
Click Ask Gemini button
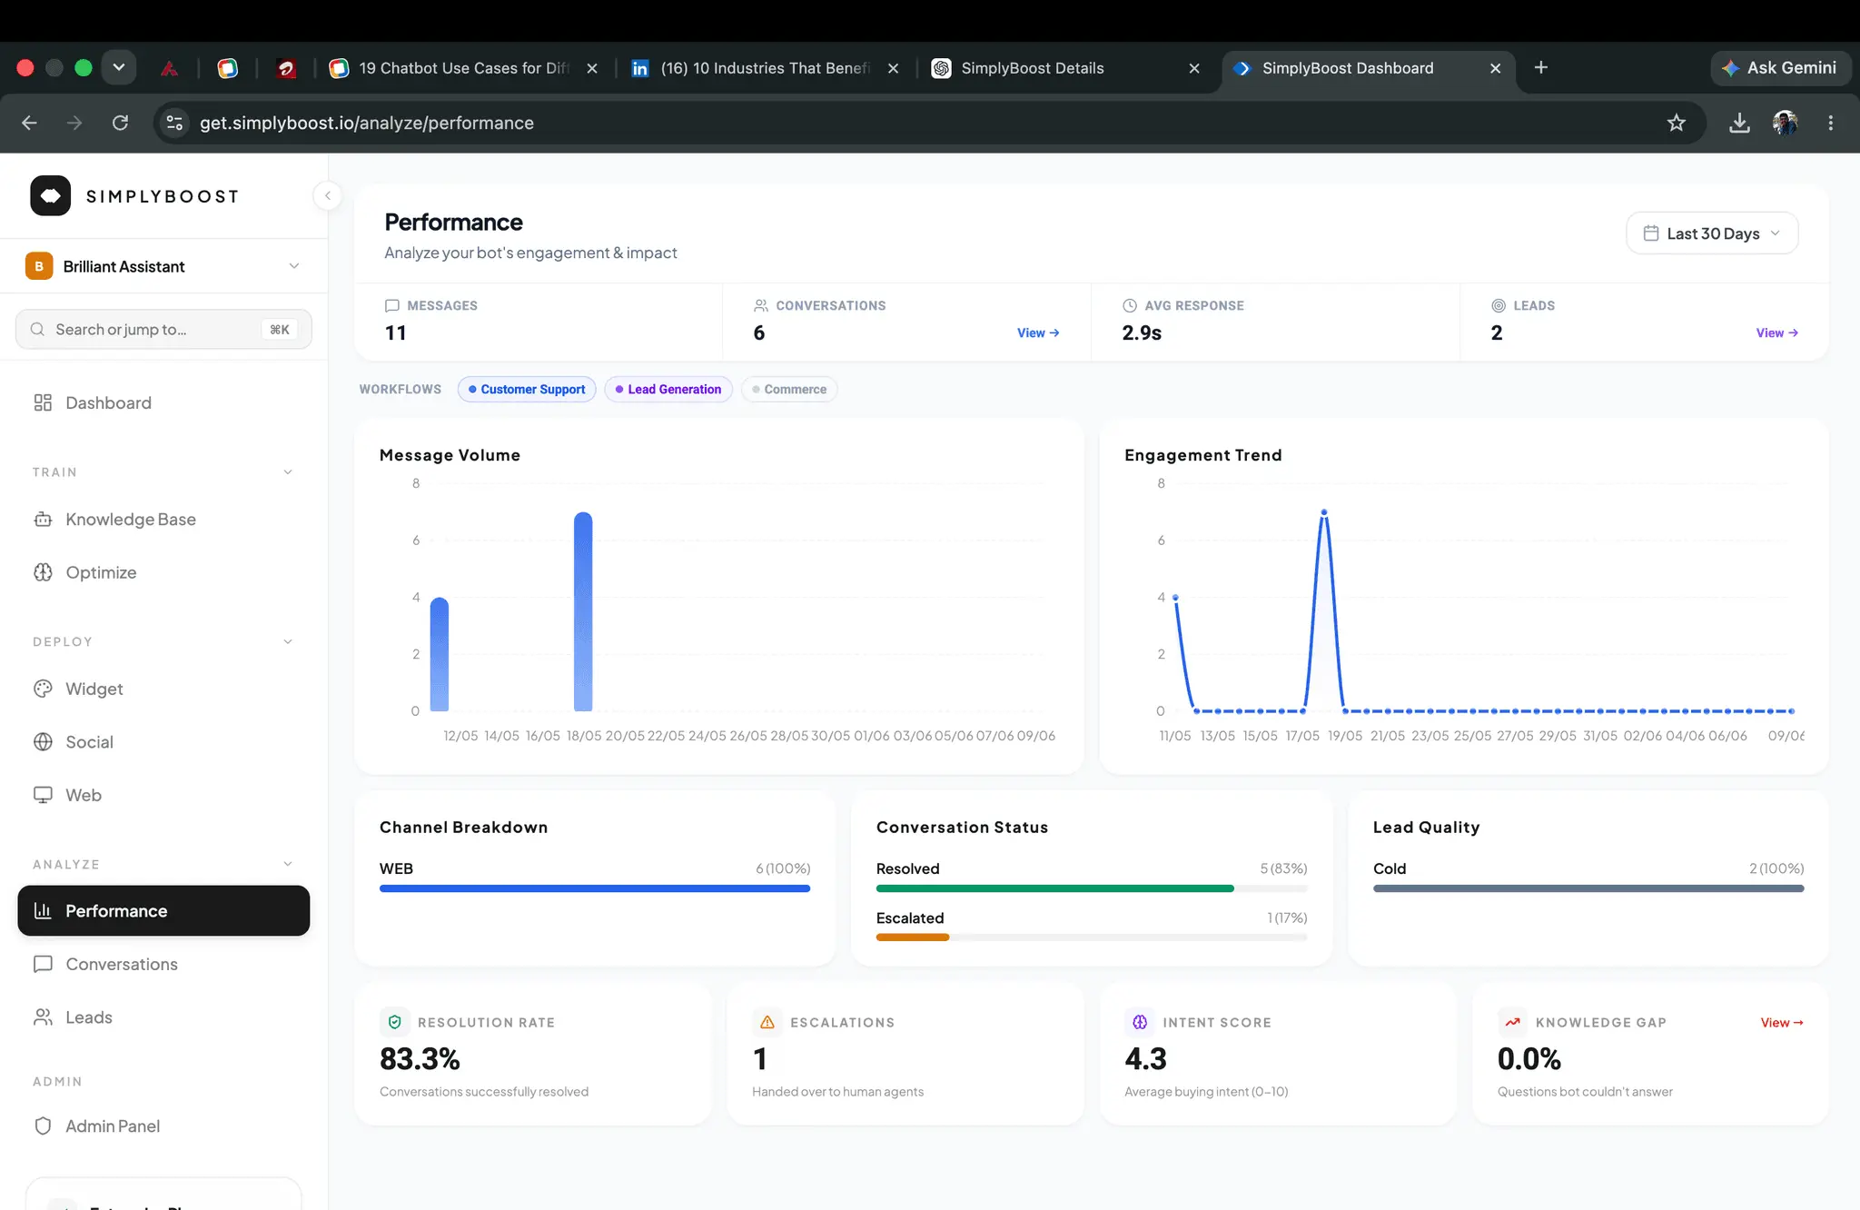(x=1780, y=68)
